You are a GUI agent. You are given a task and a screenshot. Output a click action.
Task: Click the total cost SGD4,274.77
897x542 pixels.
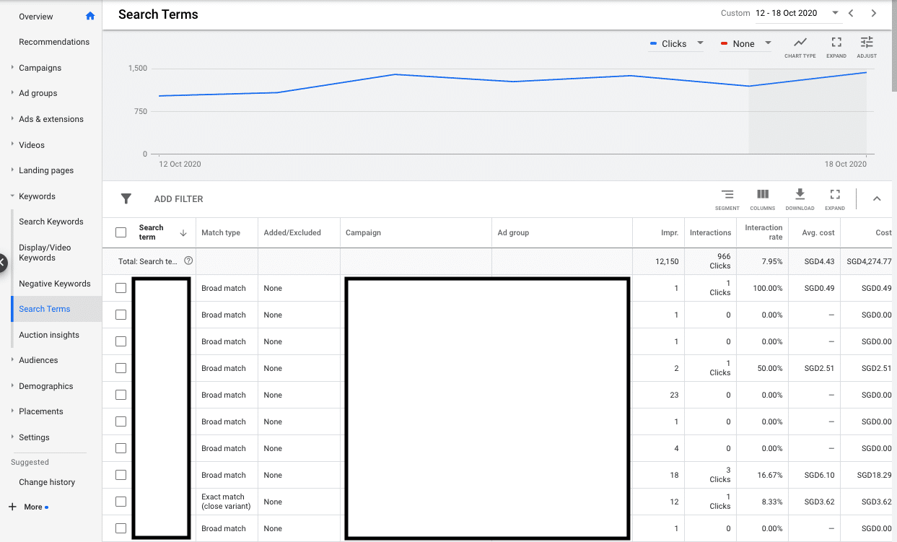click(869, 261)
